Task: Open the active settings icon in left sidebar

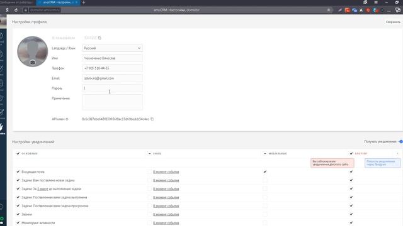Action: coord(1,127)
